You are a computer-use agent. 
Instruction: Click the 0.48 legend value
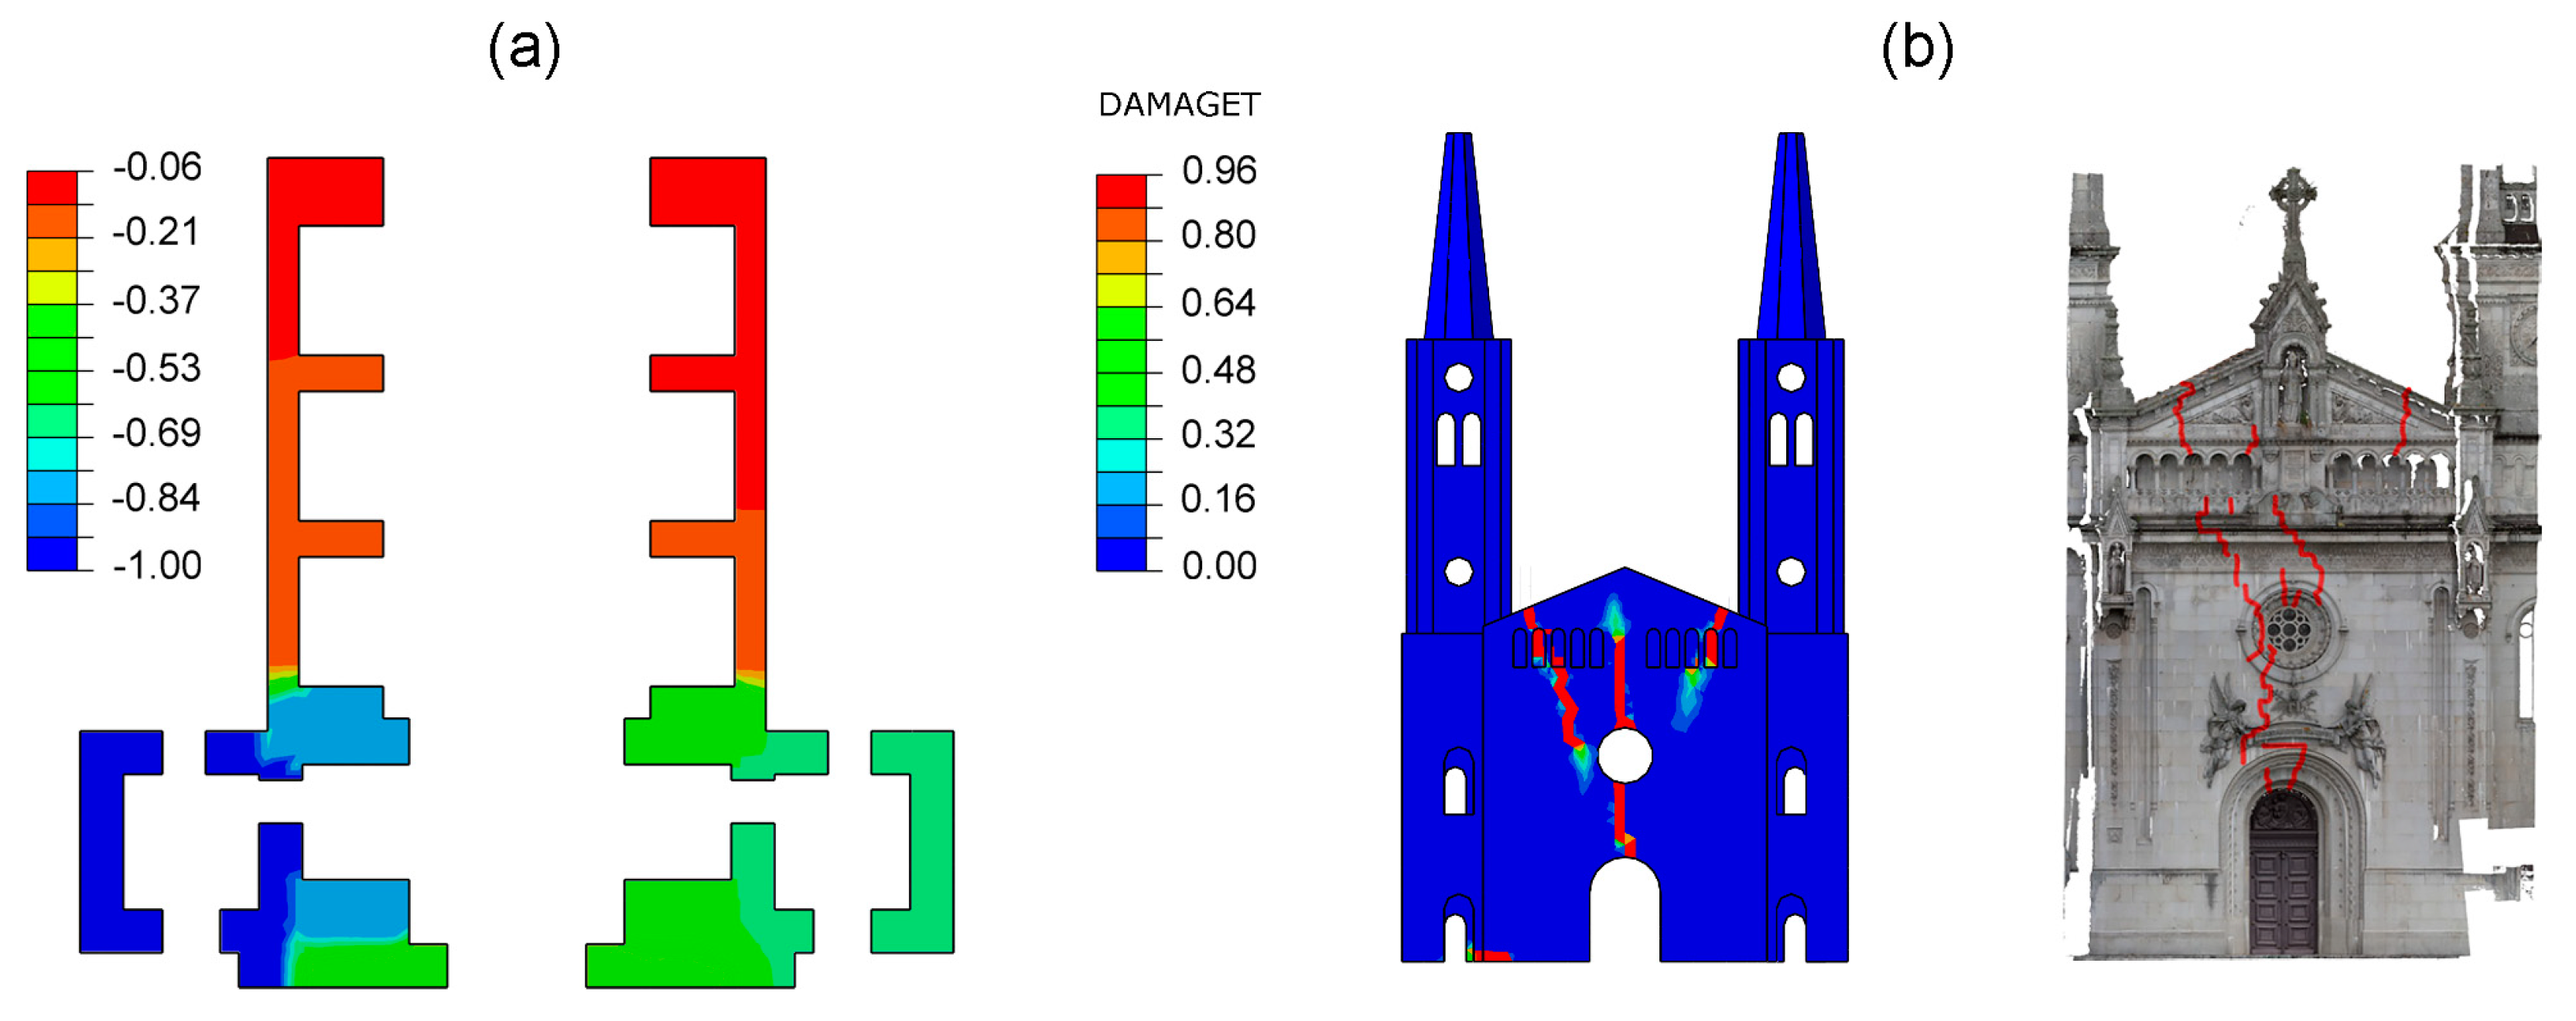1218,369
